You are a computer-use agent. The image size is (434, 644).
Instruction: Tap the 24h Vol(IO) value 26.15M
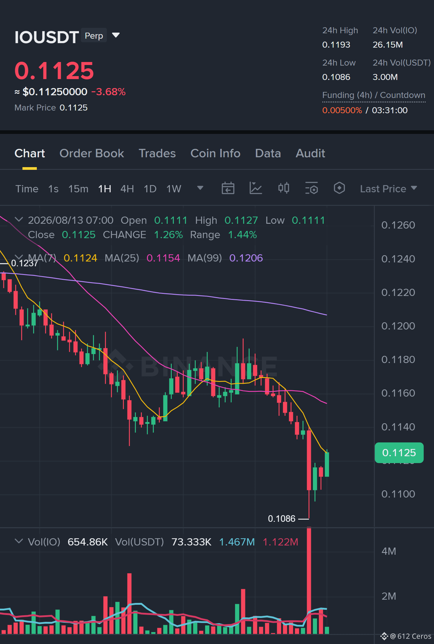coord(388,45)
